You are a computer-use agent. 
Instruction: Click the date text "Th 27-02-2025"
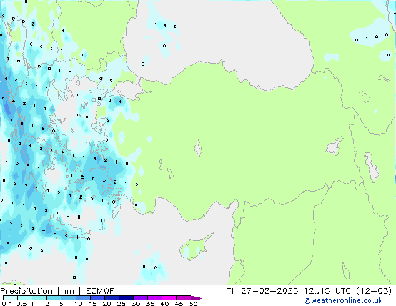[x=262, y=291]
